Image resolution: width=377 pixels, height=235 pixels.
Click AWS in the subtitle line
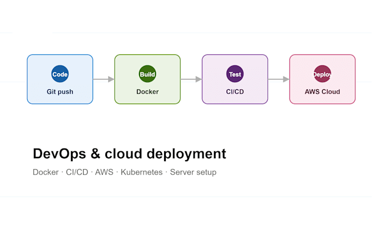click(x=104, y=172)
